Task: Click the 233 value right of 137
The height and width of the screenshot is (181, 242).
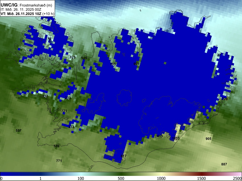Action: click(68, 98)
